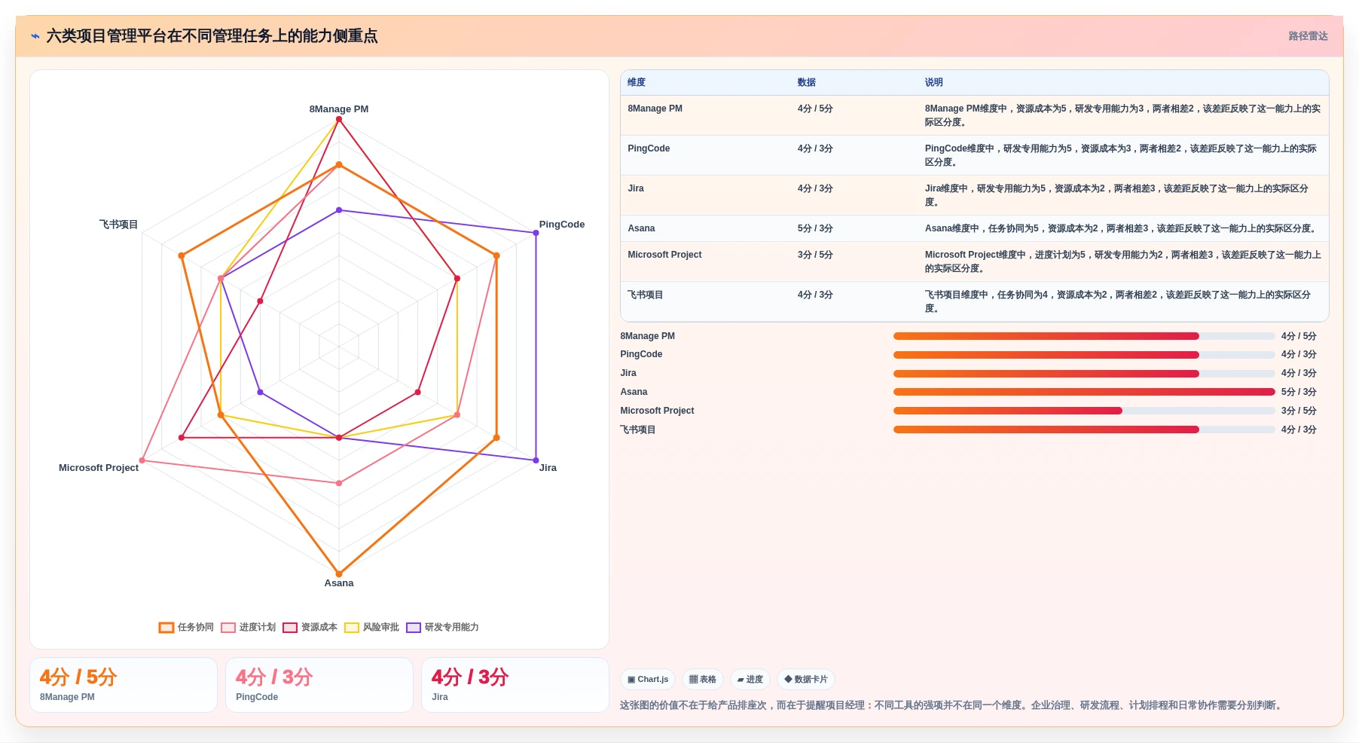Image resolution: width=1359 pixels, height=743 pixels.
Task: Toggle the 任务协同 legend item
Action: tap(186, 627)
